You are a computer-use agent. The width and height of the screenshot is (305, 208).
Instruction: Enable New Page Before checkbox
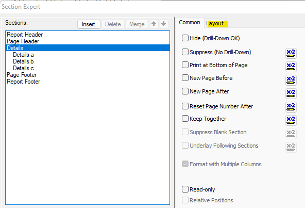(x=185, y=78)
